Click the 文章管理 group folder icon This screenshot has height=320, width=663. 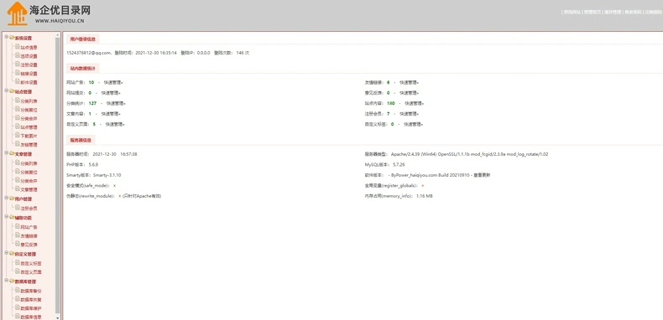pyautogui.click(x=12, y=154)
